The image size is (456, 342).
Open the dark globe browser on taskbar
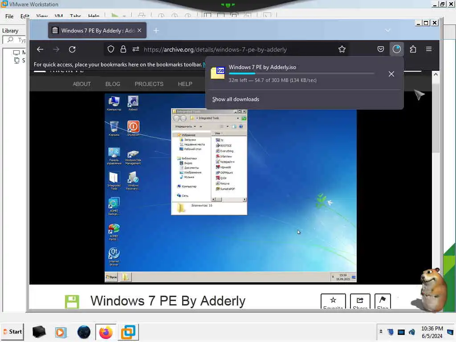click(x=84, y=332)
